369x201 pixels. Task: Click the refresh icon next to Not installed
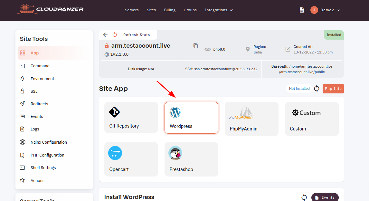tap(317, 89)
